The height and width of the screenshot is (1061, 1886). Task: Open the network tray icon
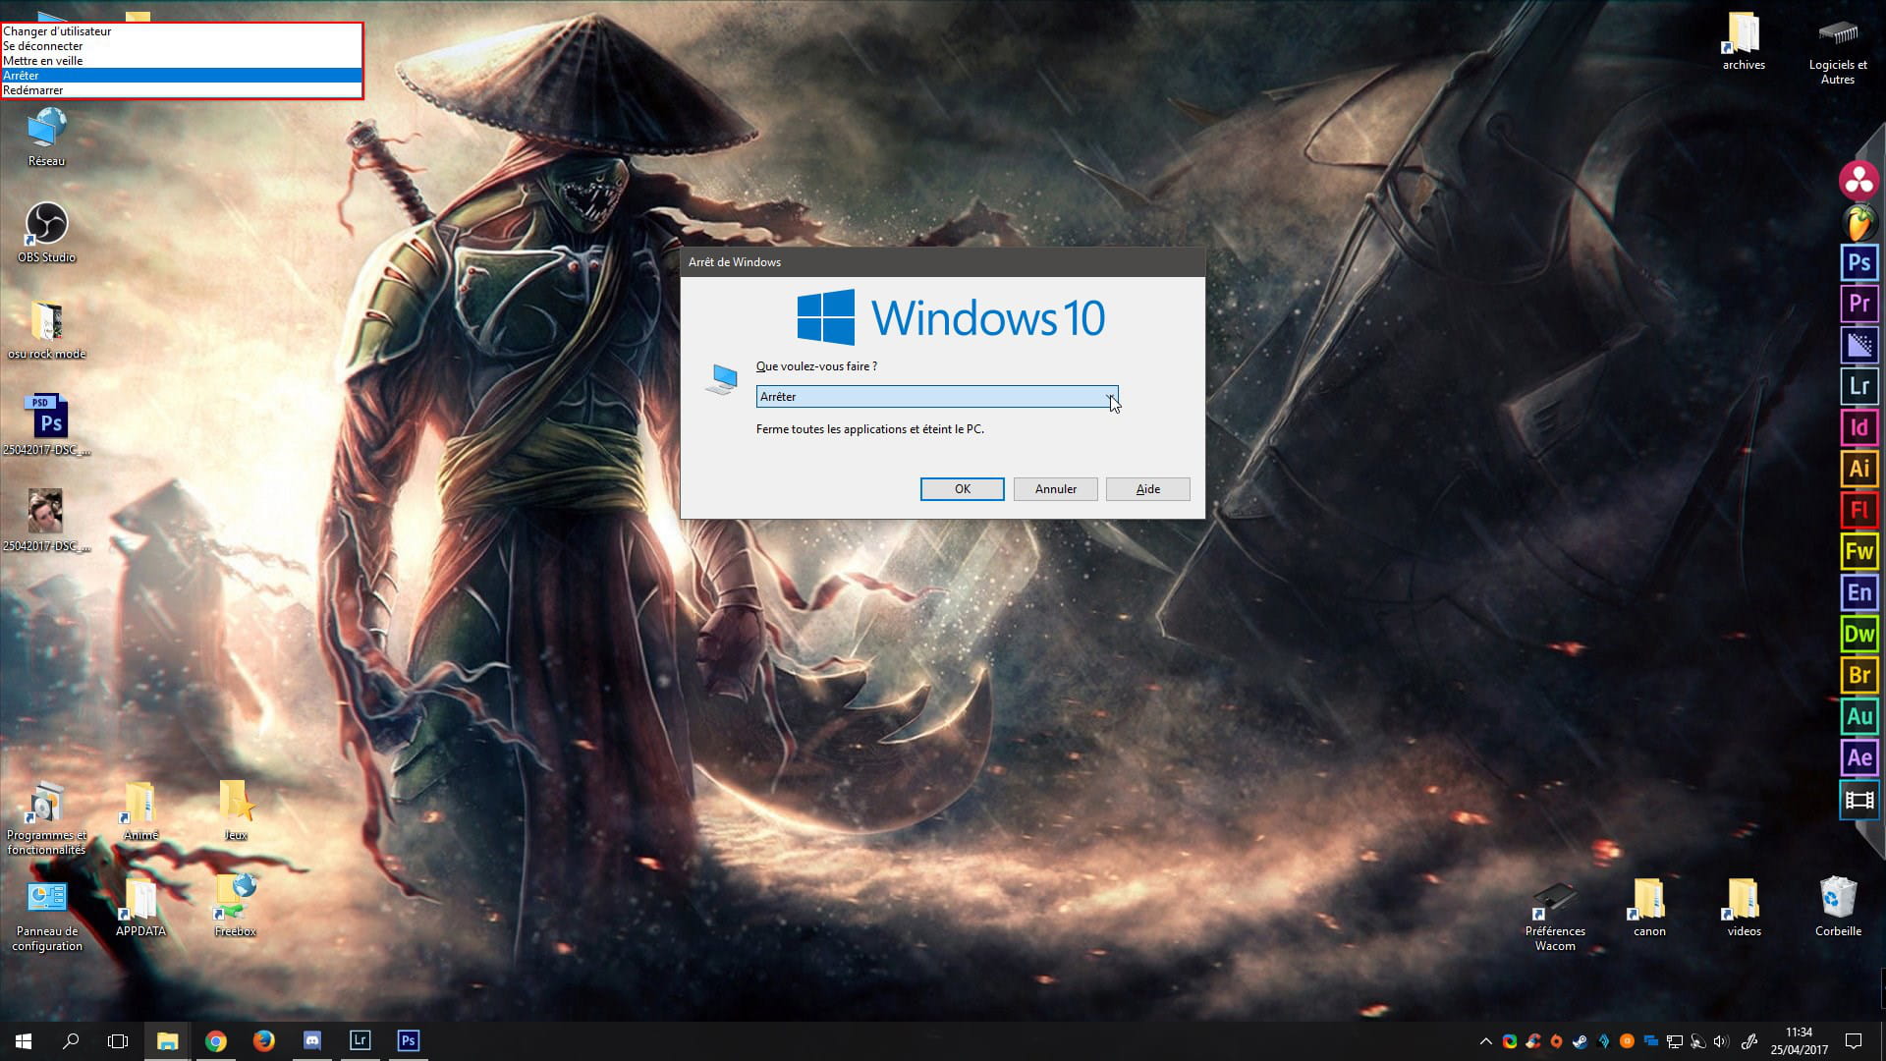(x=1675, y=1041)
